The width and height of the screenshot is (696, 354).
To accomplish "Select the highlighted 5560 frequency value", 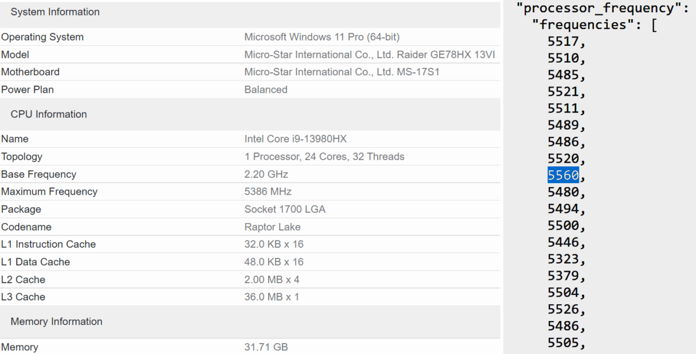I will point(563,175).
